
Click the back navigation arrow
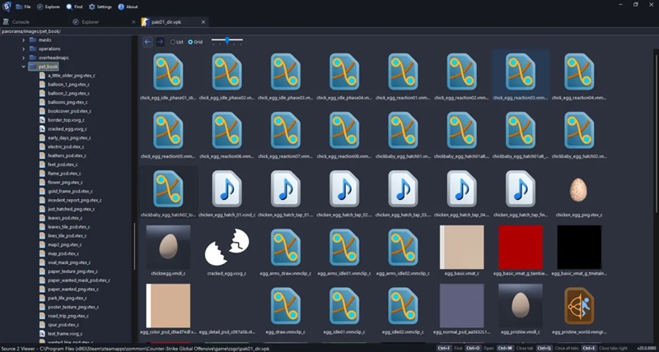(147, 42)
